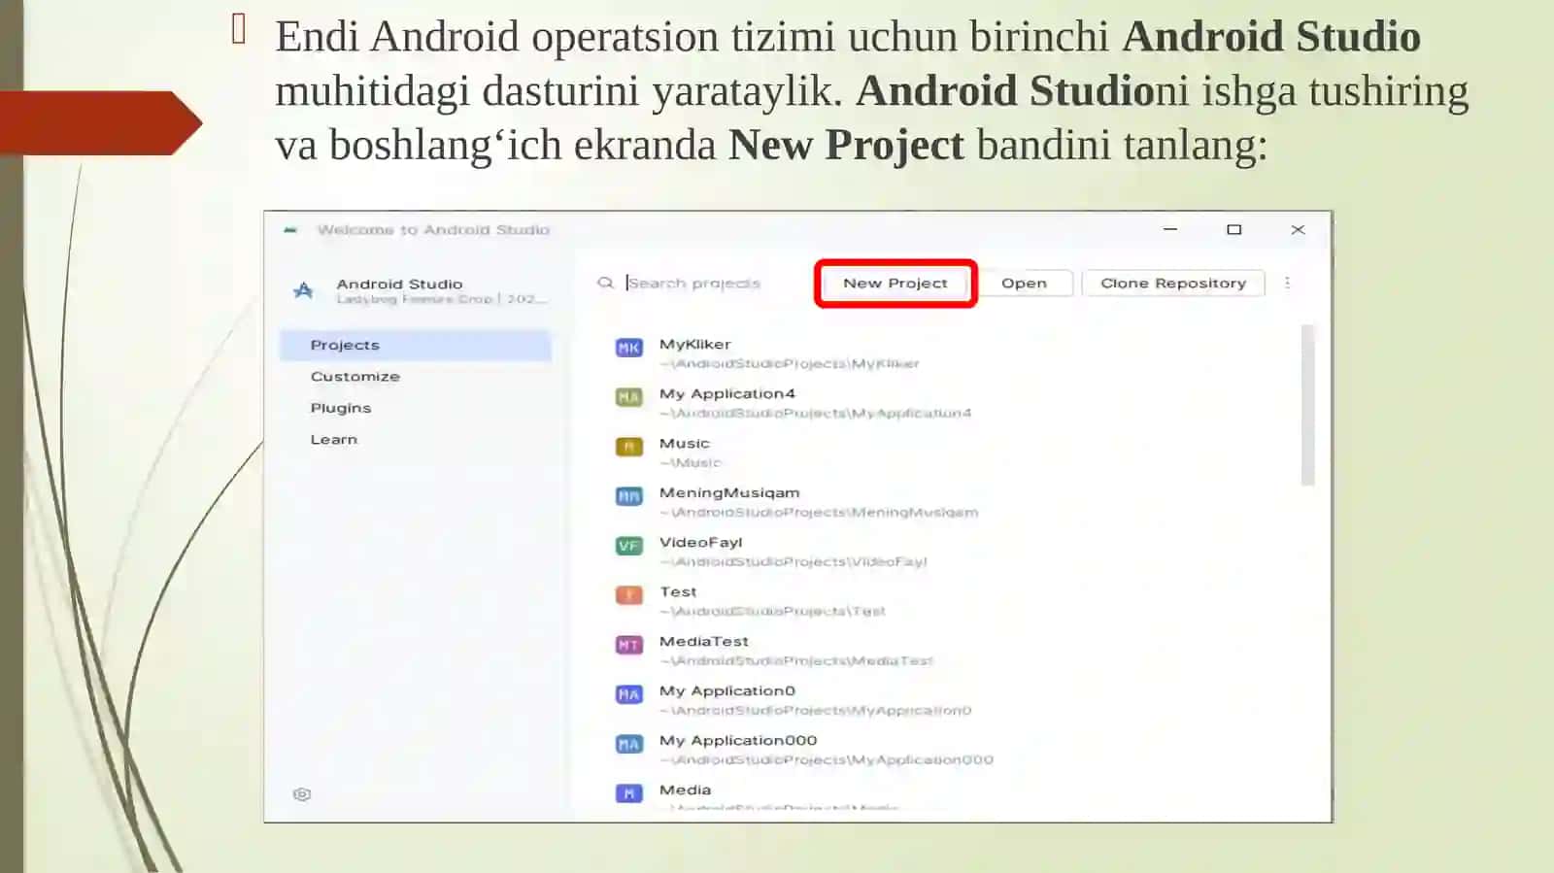Click the New Project button
The image size is (1554, 873).
(895, 284)
